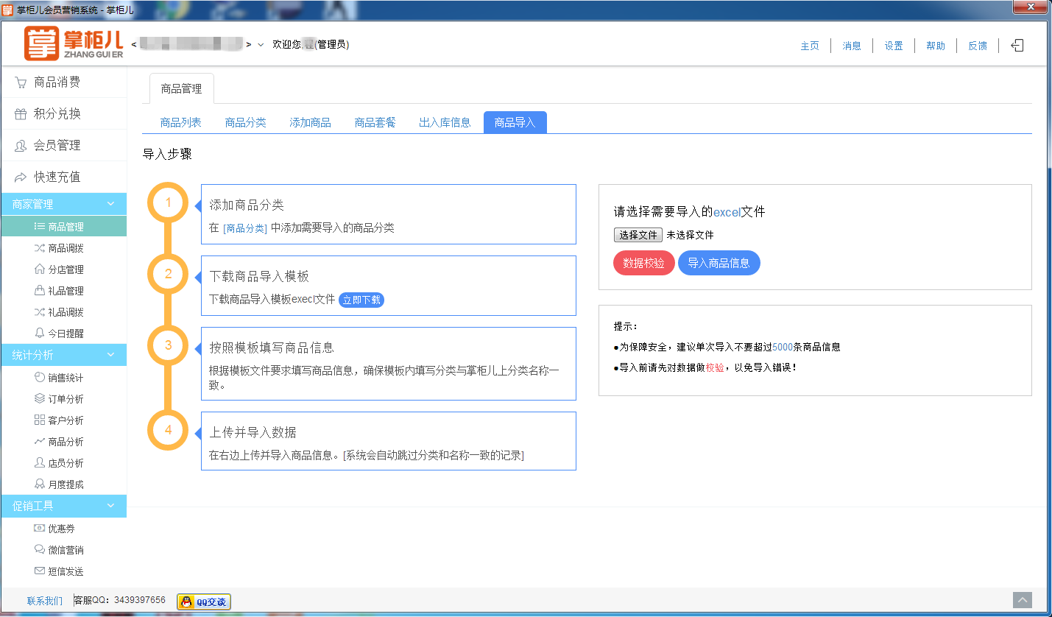The height and width of the screenshot is (617, 1052).
Task: Click the 提示: label in hint box
Action: [x=626, y=327]
